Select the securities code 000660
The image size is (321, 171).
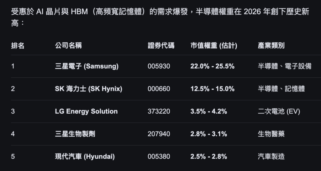(x=159, y=89)
